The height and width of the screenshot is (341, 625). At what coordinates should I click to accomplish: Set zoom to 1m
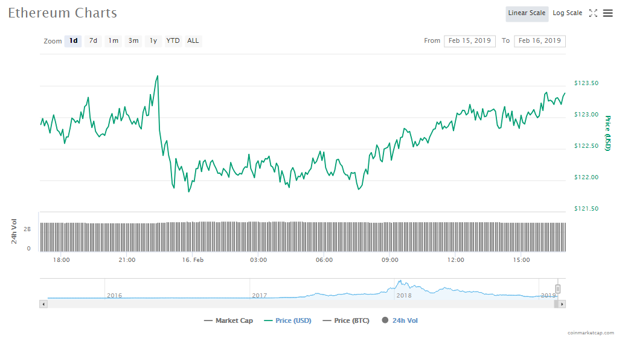click(x=113, y=41)
